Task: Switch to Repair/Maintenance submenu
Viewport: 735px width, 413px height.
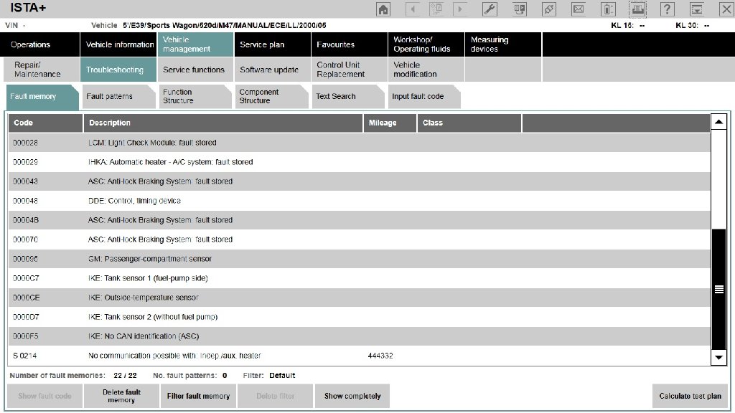Action: (41, 70)
